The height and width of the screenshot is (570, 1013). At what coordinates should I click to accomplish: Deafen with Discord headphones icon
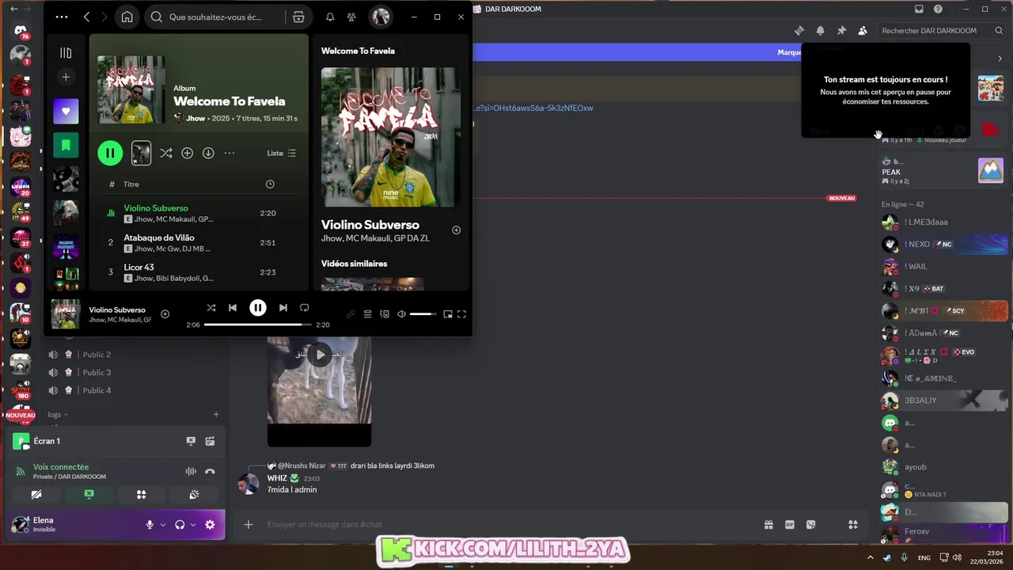180,525
